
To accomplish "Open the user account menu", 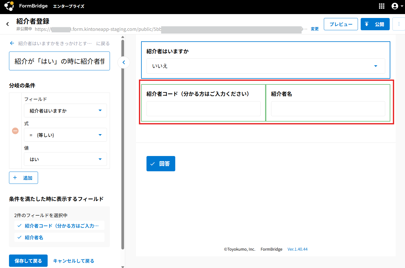I will click(x=397, y=6).
